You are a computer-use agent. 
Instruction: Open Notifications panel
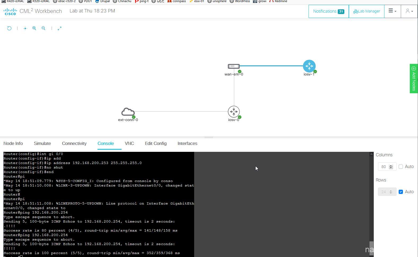(328, 11)
